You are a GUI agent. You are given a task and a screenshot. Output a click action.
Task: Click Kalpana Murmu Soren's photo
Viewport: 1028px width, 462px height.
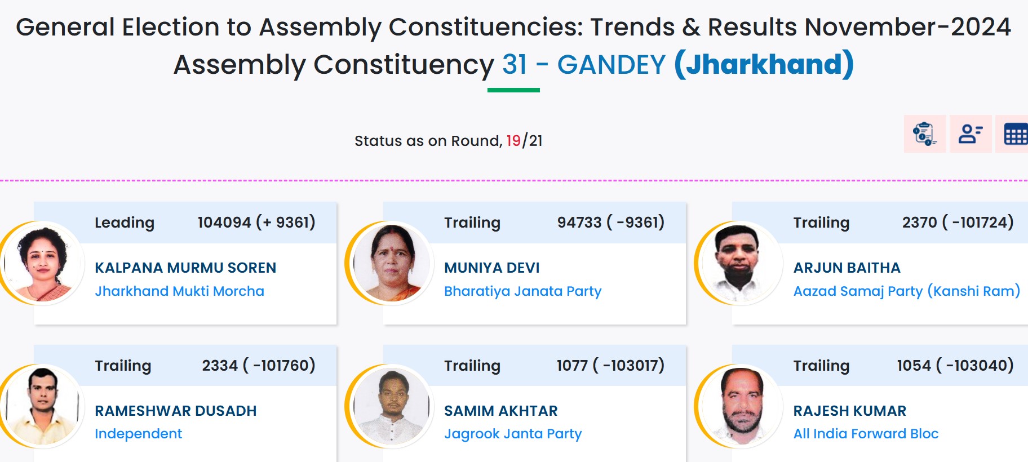(x=42, y=263)
